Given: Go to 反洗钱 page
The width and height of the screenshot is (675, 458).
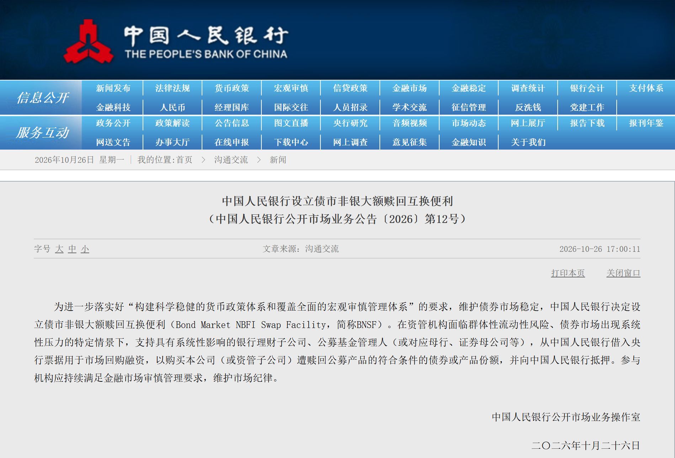Looking at the screenshot, I should 528,107.
